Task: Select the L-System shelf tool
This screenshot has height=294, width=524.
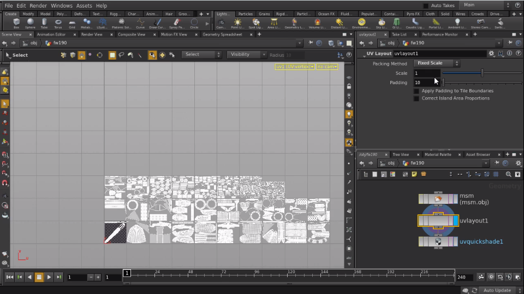Action: pyautogui.click(x=102, y=23)
